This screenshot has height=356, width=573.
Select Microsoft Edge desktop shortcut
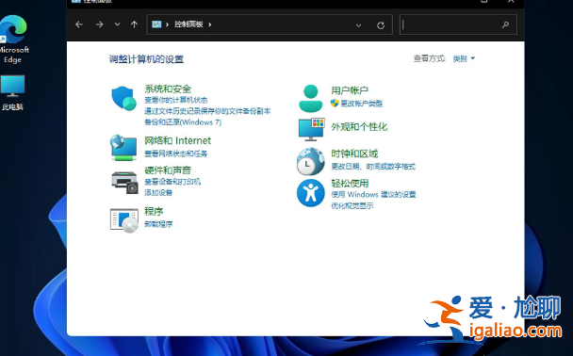[13, 40]
